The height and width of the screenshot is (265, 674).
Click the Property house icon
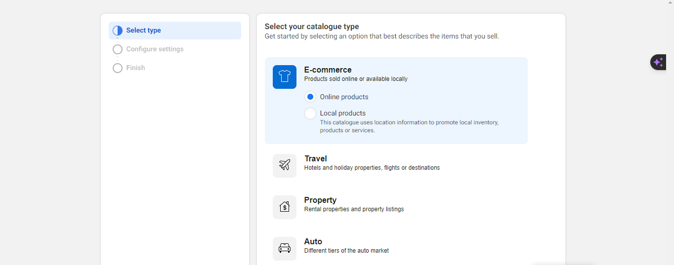tap(284, 207)
